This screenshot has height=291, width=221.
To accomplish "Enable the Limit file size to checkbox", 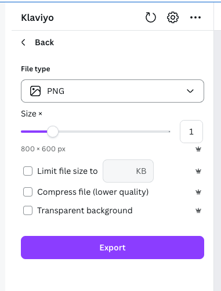I will (28, 171).
